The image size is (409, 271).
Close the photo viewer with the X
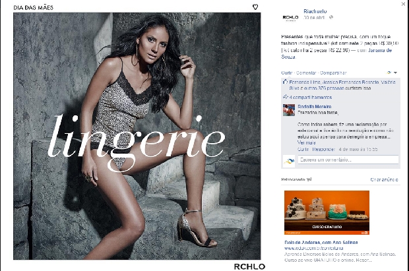pos(403,4)
